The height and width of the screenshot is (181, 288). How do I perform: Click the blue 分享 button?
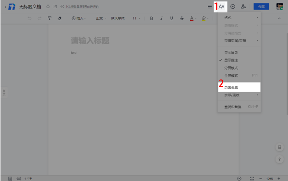tap(261, 7)
